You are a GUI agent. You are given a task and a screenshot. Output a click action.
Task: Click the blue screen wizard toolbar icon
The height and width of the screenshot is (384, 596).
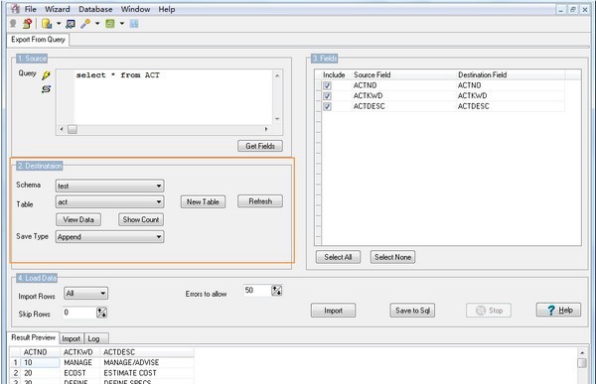point(71,24)
